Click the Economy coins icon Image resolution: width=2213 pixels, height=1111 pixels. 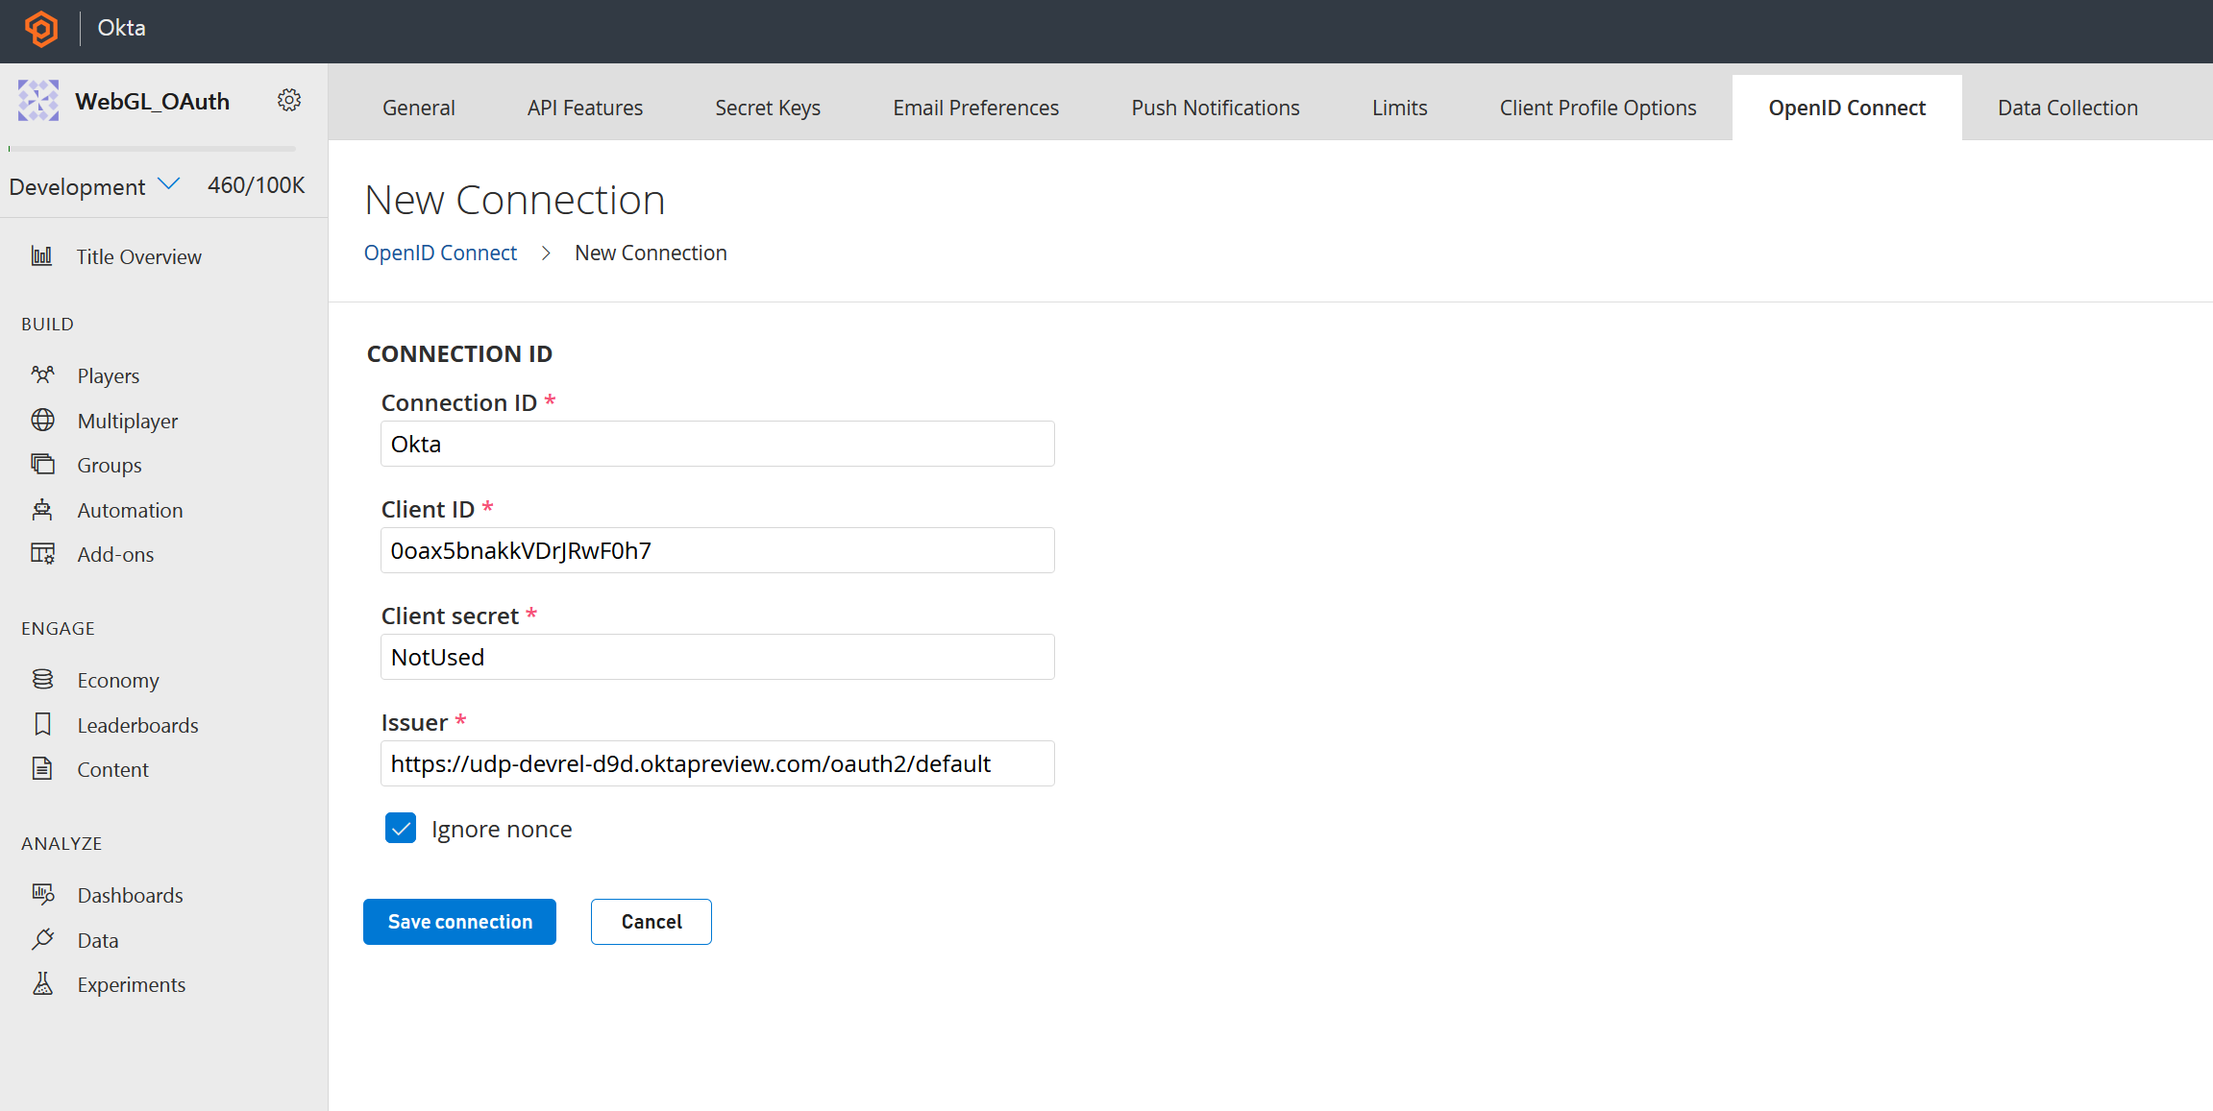pyautogui.click(x=42, y=680)
